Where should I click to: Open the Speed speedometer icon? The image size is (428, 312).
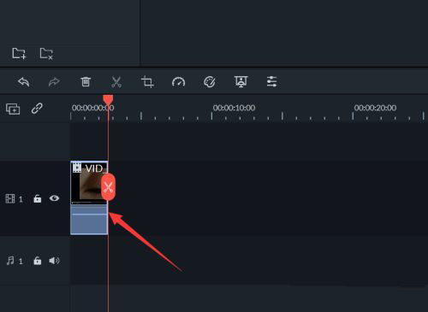click(x=178, y=82)
